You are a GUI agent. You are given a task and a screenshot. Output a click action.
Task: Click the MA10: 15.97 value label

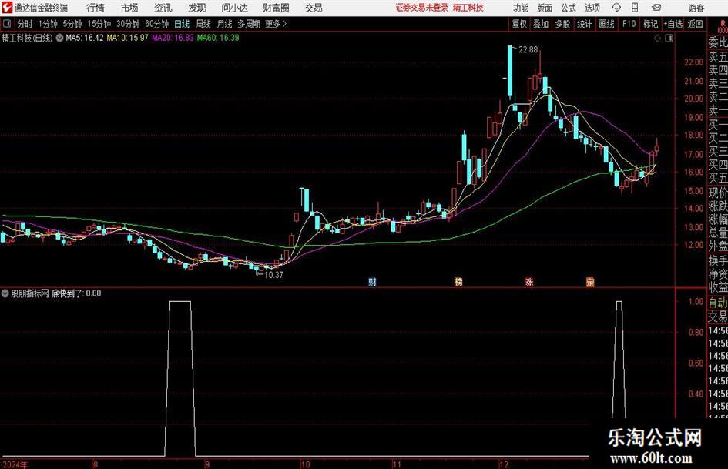coord(128,38)
